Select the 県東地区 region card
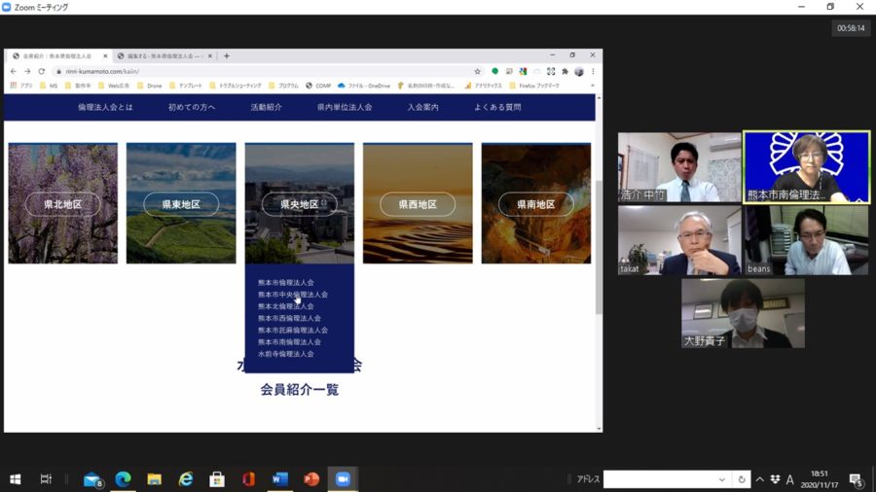 [x=181, y=203]
